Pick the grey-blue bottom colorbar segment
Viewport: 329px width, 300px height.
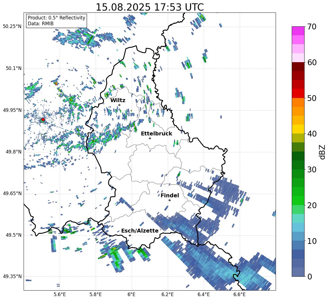point(298,272)
